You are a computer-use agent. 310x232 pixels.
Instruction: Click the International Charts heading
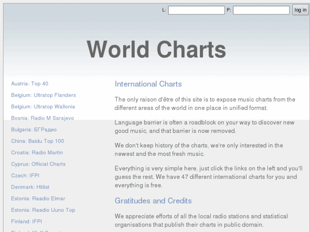coord(148,84)
